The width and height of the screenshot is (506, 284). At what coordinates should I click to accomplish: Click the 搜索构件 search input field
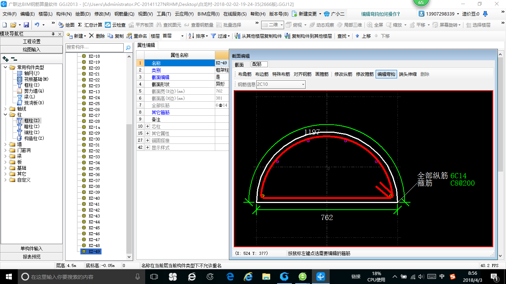coord(95,48)
